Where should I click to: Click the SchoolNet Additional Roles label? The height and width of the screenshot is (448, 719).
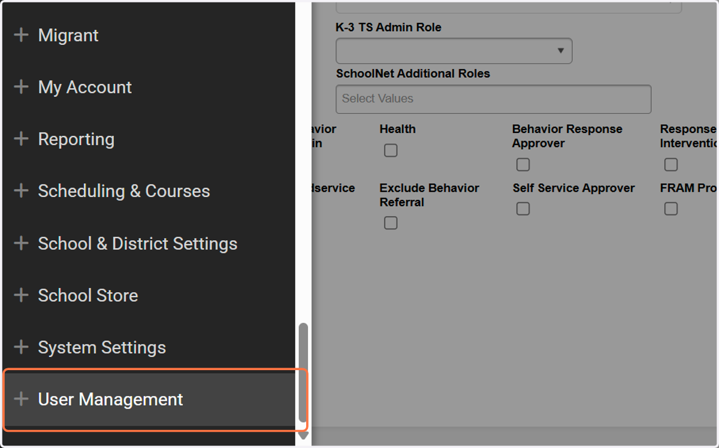(413, 74)
